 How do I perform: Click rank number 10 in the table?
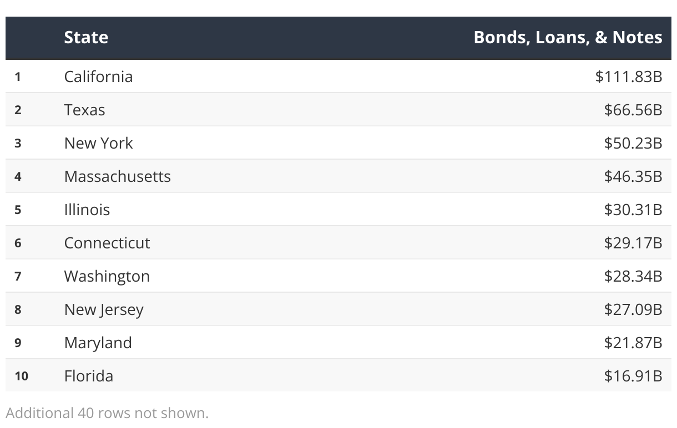coord(21,376)
